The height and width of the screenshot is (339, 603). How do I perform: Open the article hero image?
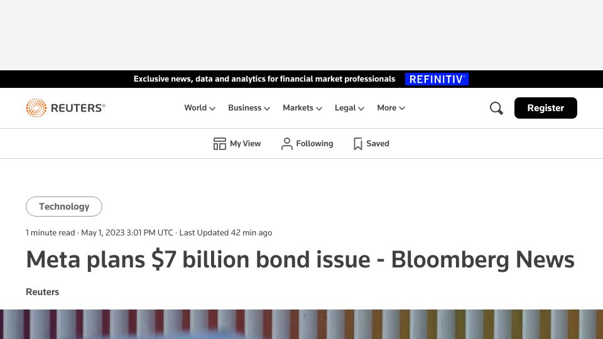click(x=301, y=324)
